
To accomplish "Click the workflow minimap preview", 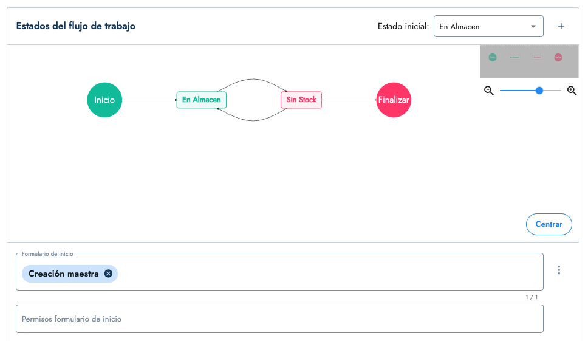I will point(525,60).
